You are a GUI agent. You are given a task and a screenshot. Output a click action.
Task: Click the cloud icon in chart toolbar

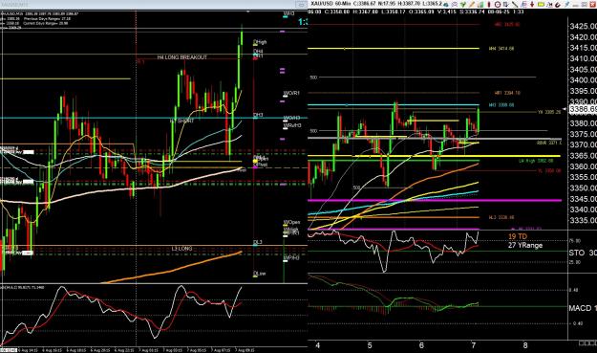(446, 5)
